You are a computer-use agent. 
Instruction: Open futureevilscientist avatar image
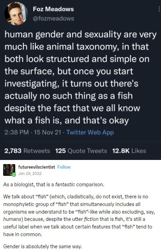9,170
